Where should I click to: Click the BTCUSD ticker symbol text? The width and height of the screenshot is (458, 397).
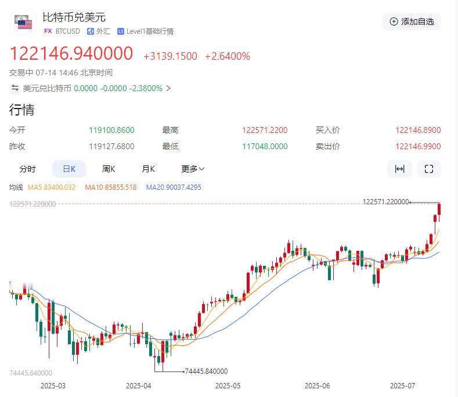coord(68,31)
